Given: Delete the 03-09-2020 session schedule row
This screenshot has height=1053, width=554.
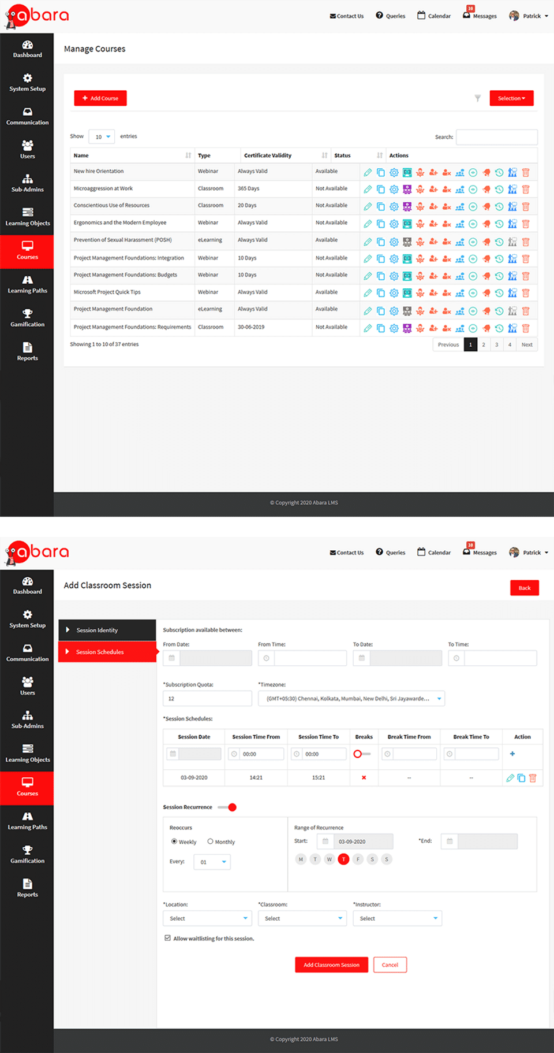Looking at the screenshot, I should coord(533,778).
